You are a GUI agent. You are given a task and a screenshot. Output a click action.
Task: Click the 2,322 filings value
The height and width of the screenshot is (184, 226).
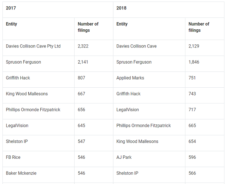pyautogui.click(x=83, y=46)
